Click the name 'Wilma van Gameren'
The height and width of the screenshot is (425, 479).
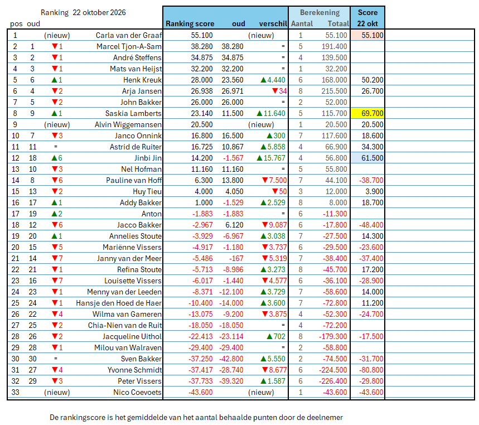pos(127,314)
